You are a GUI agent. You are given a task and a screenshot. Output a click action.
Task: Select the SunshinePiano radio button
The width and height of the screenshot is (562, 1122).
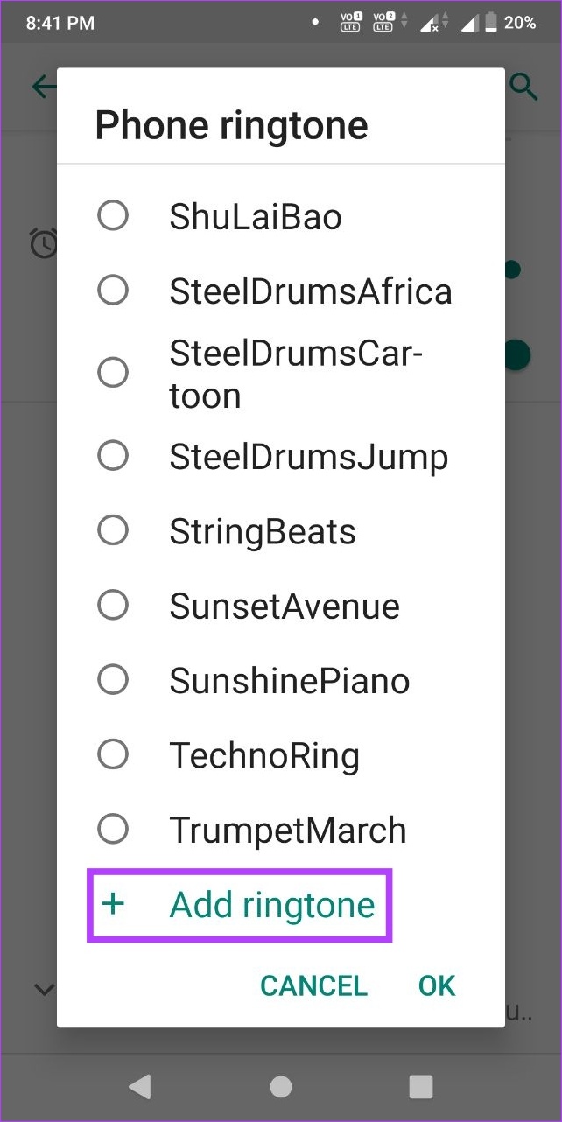point(113,679)
